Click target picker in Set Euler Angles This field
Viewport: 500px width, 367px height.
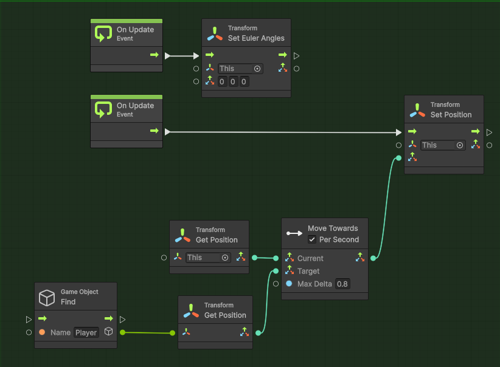[x=257, y=69]
